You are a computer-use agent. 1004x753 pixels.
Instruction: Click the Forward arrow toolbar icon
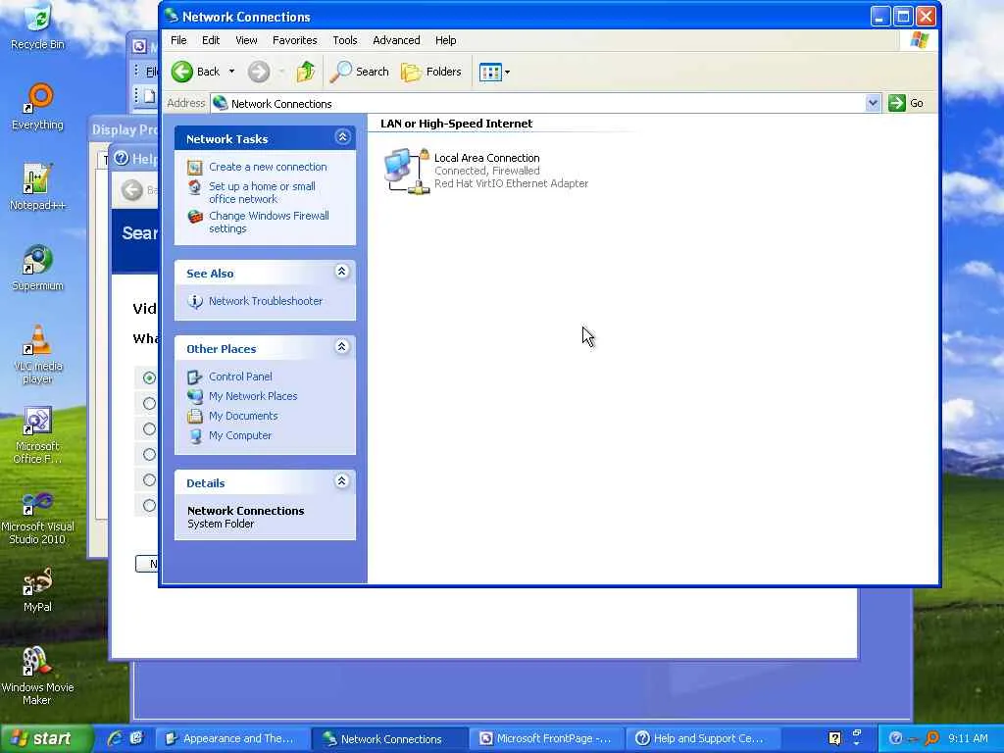tap(259, 72)
